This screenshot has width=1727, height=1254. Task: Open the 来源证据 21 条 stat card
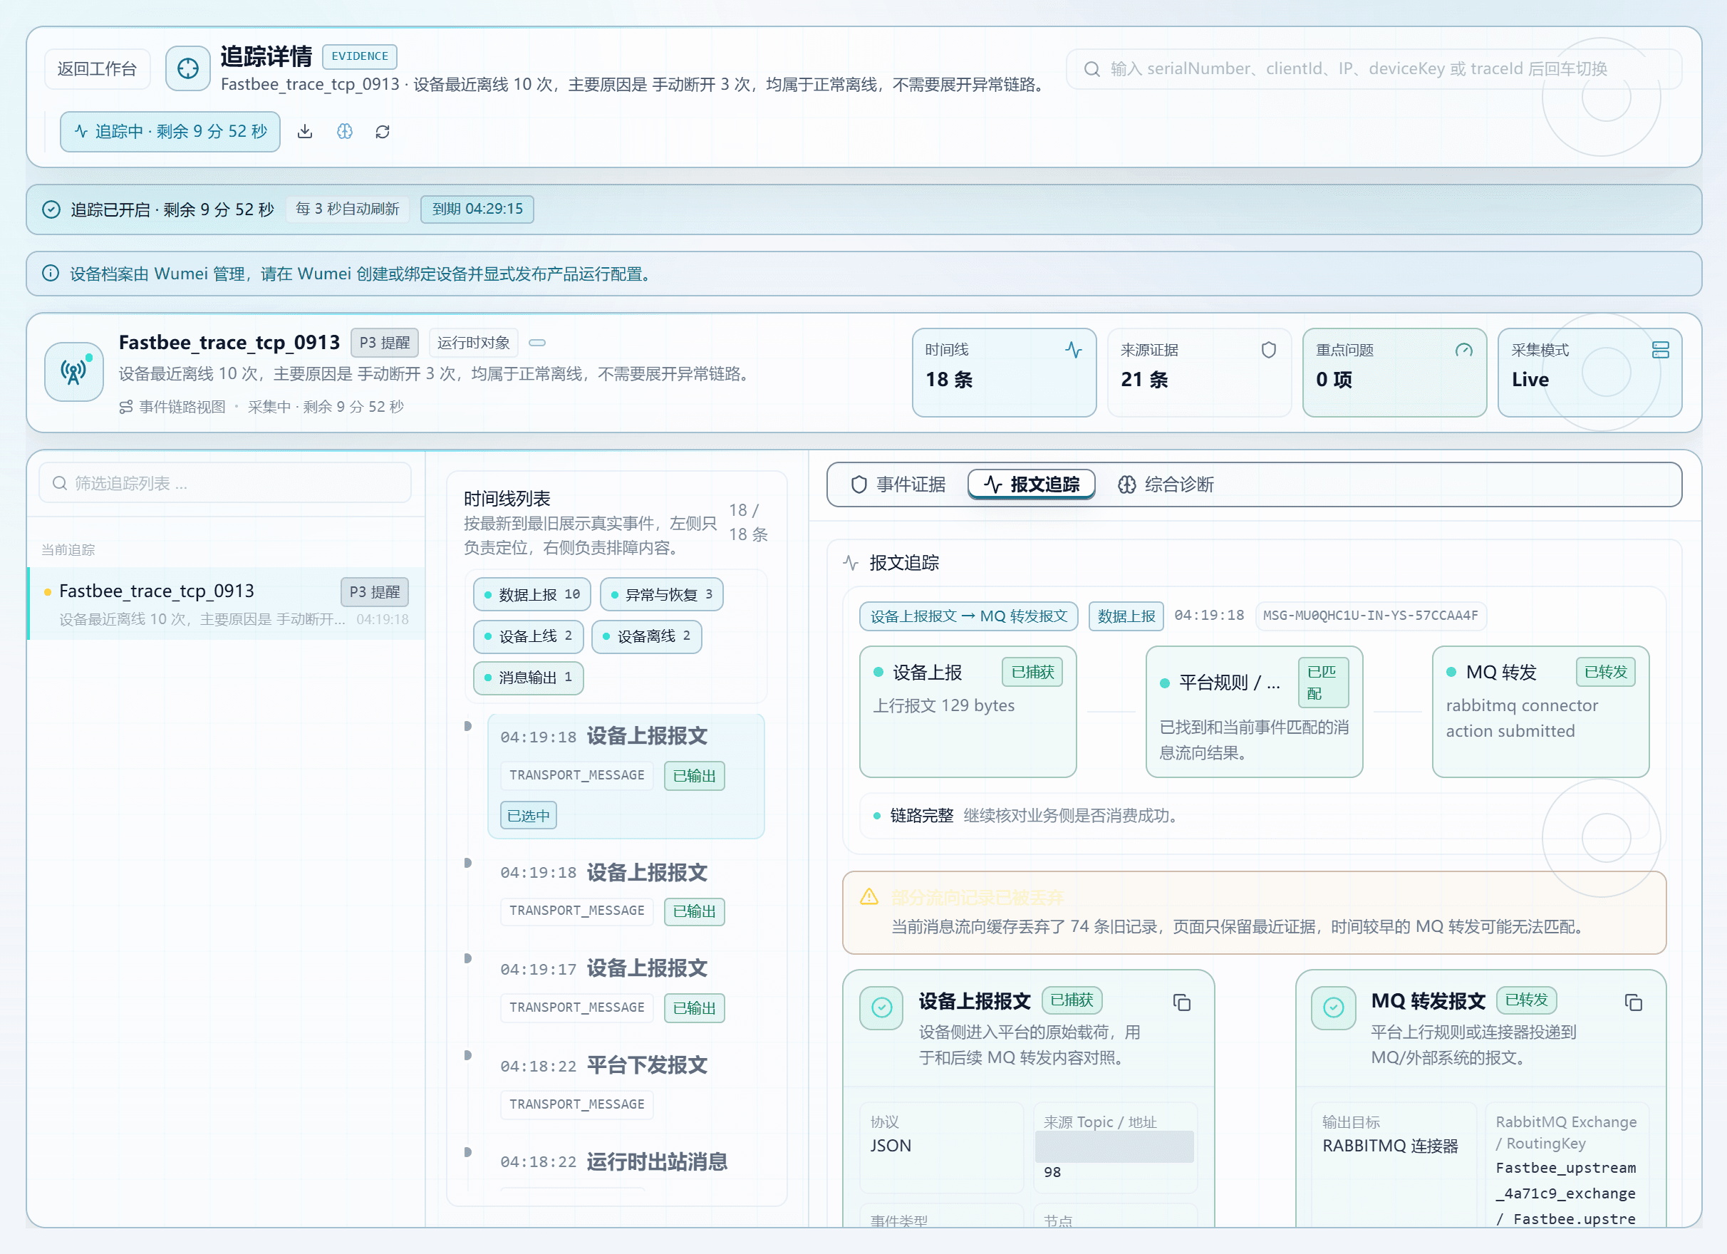pos(1199,373)
